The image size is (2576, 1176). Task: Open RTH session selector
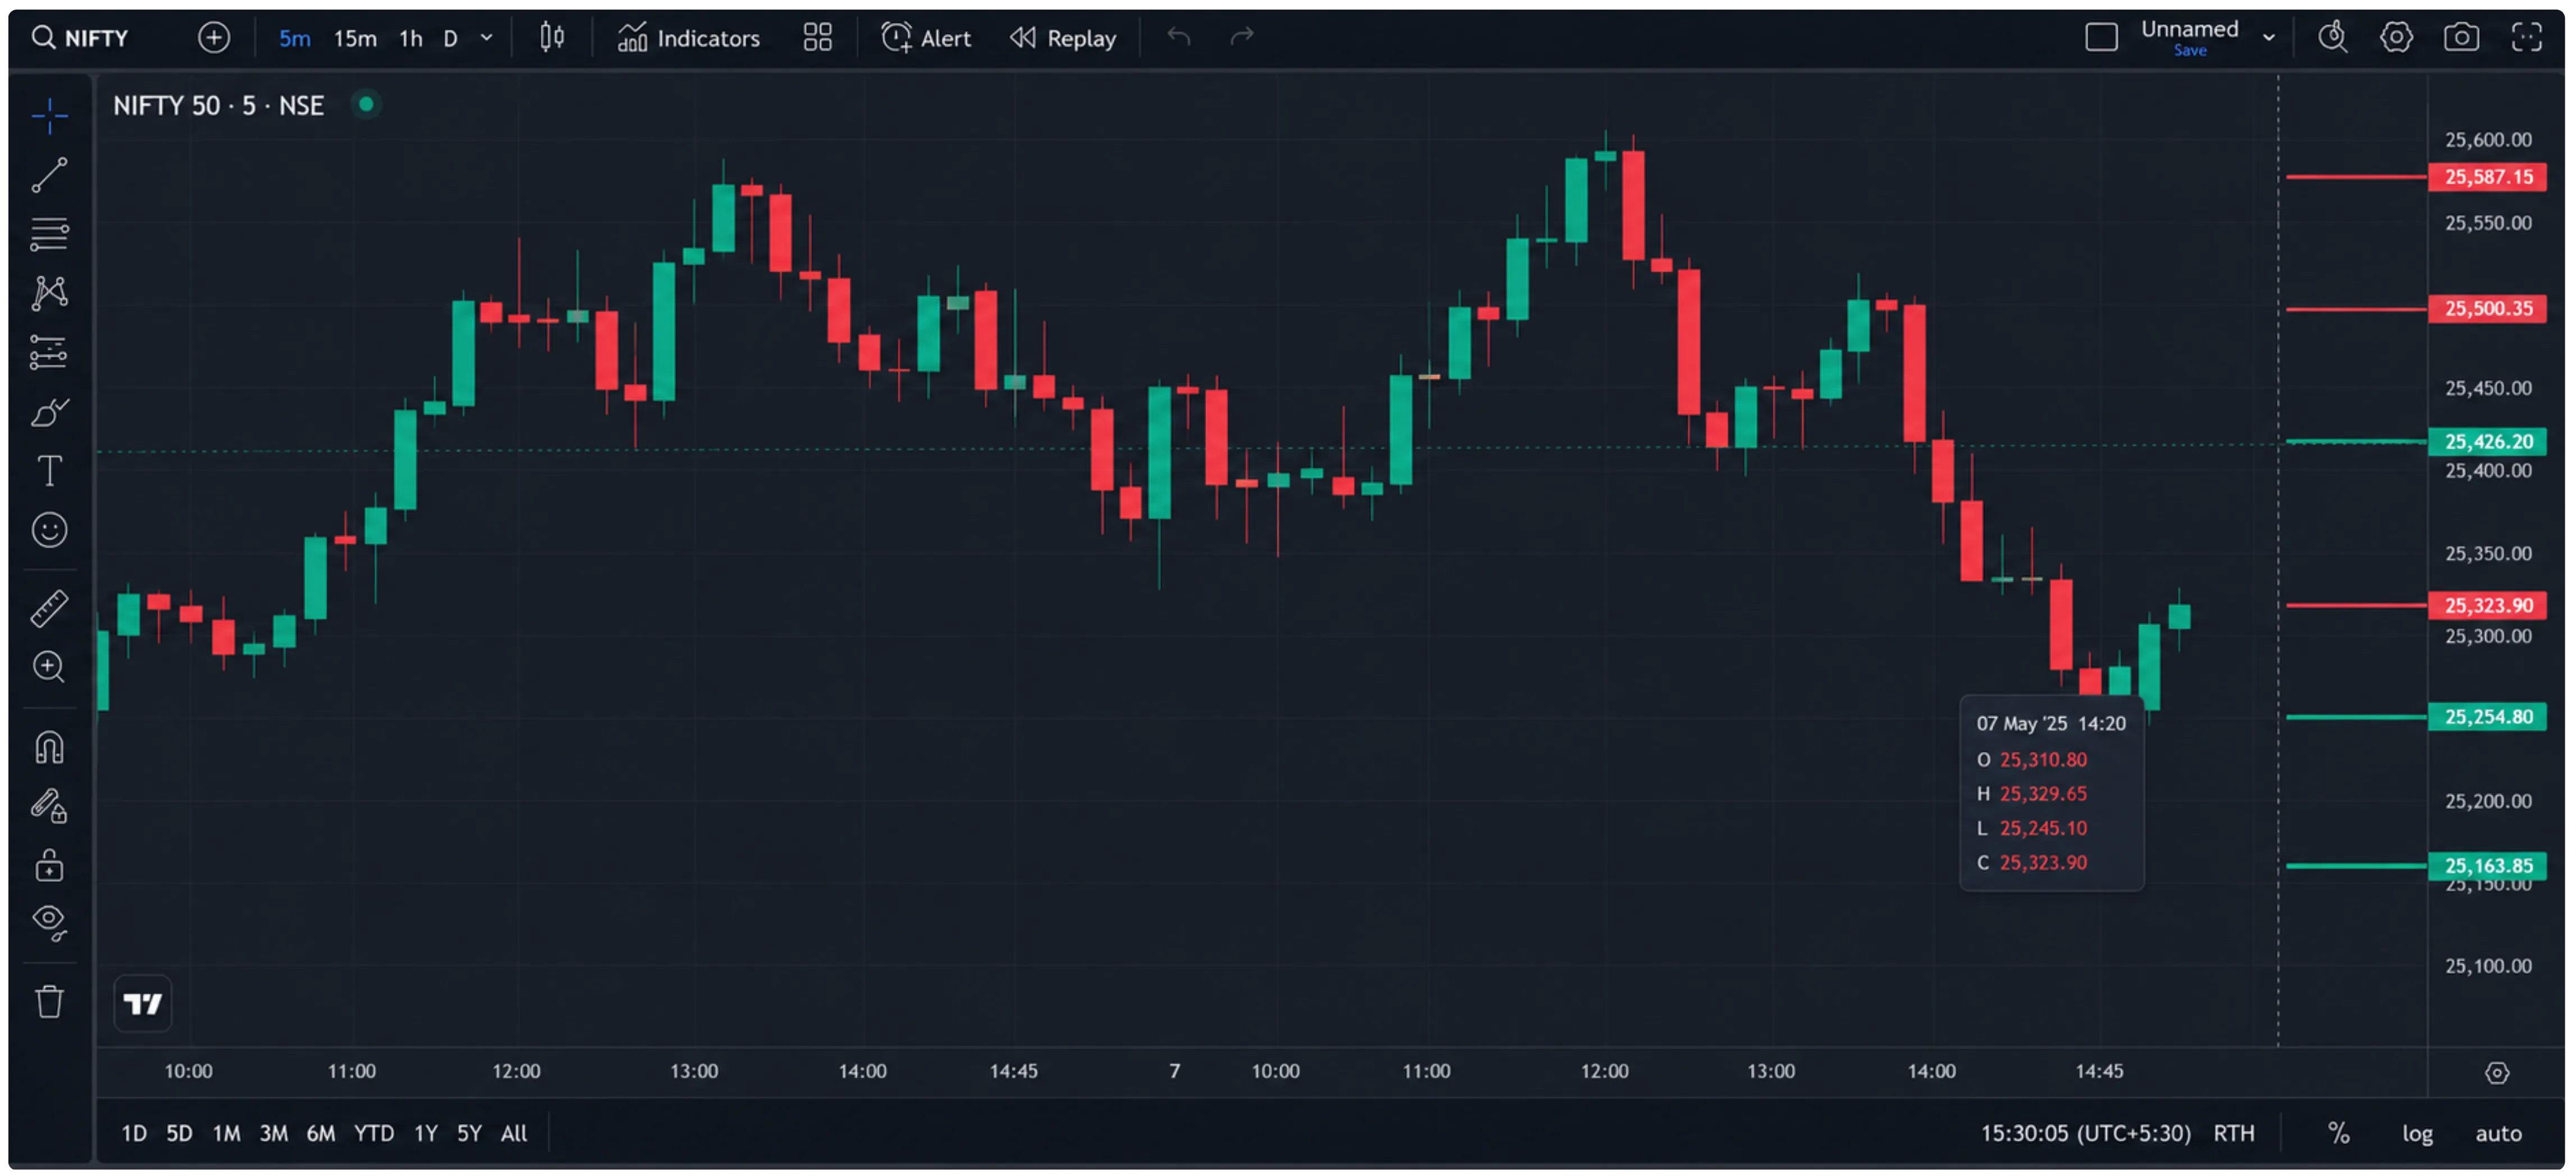2233,1133
